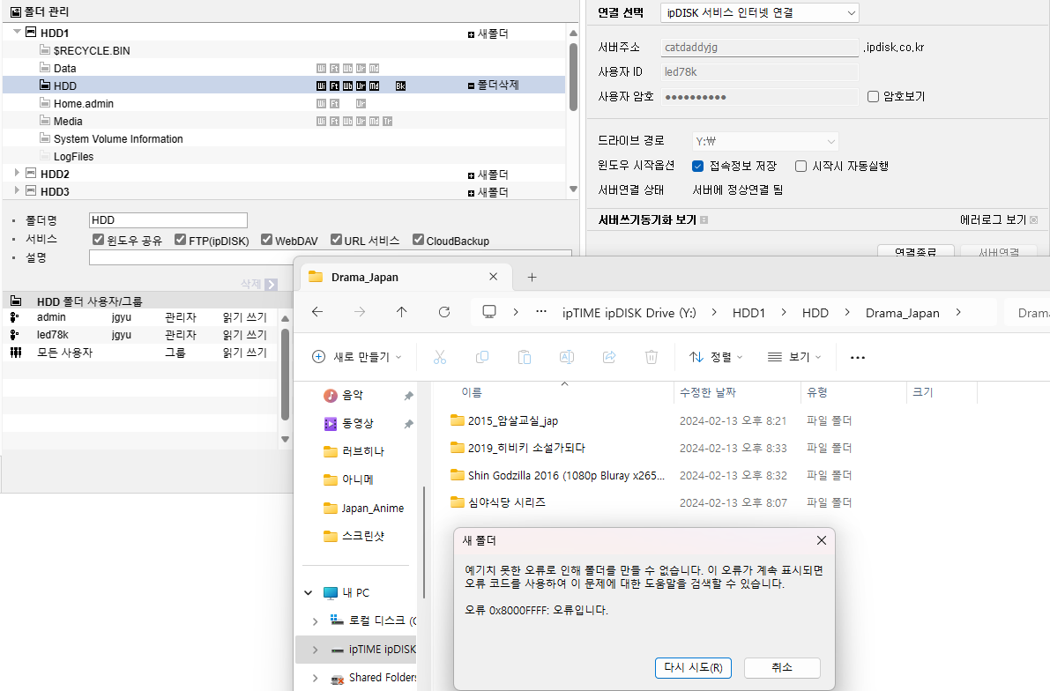Go up one folder level in Explorer
1050x691 pixels.
[402, 312]
